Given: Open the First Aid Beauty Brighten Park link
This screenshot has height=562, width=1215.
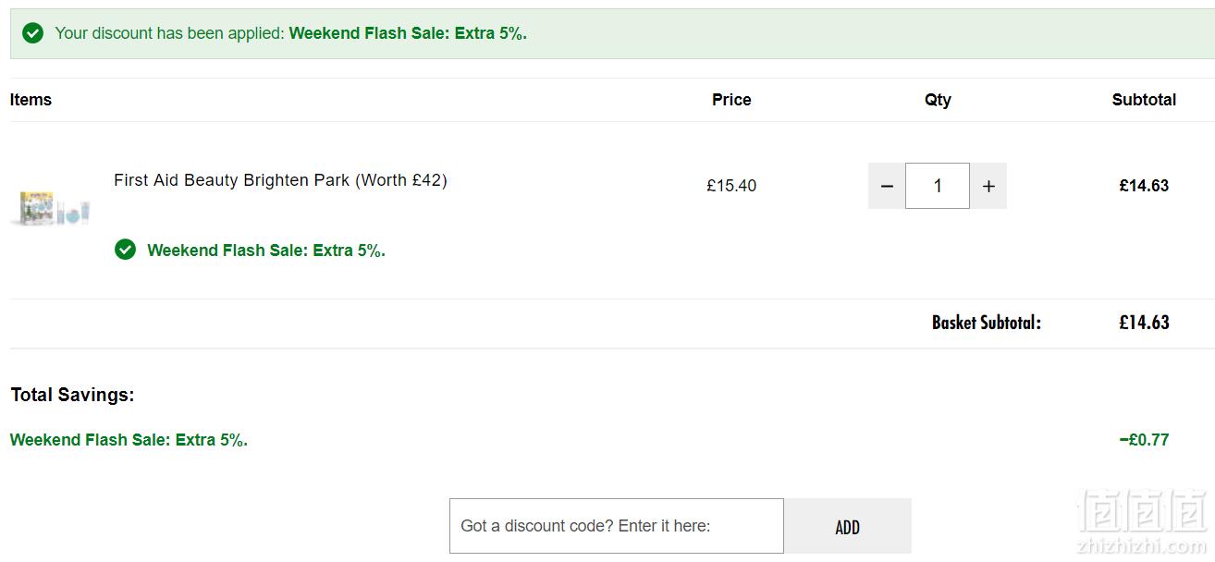Looking at the screenshot, I should (280, 180).
